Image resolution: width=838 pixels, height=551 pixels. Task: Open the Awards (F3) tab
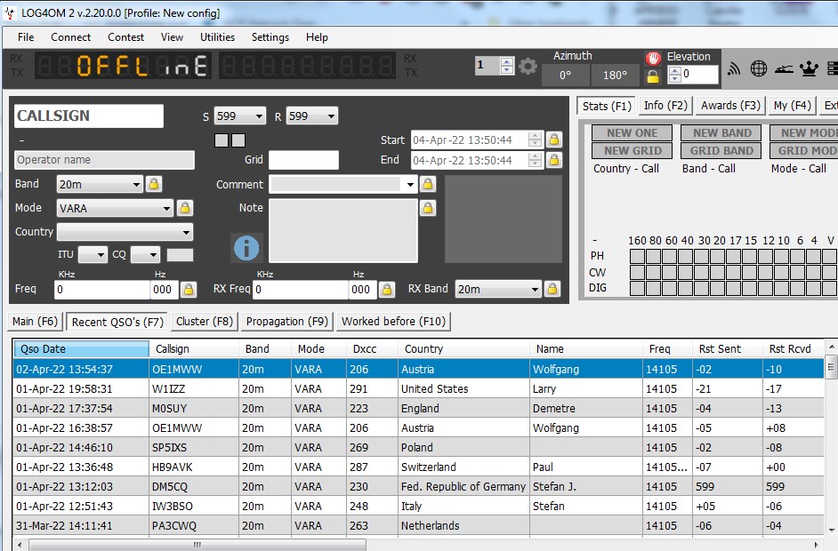point(730,106)
